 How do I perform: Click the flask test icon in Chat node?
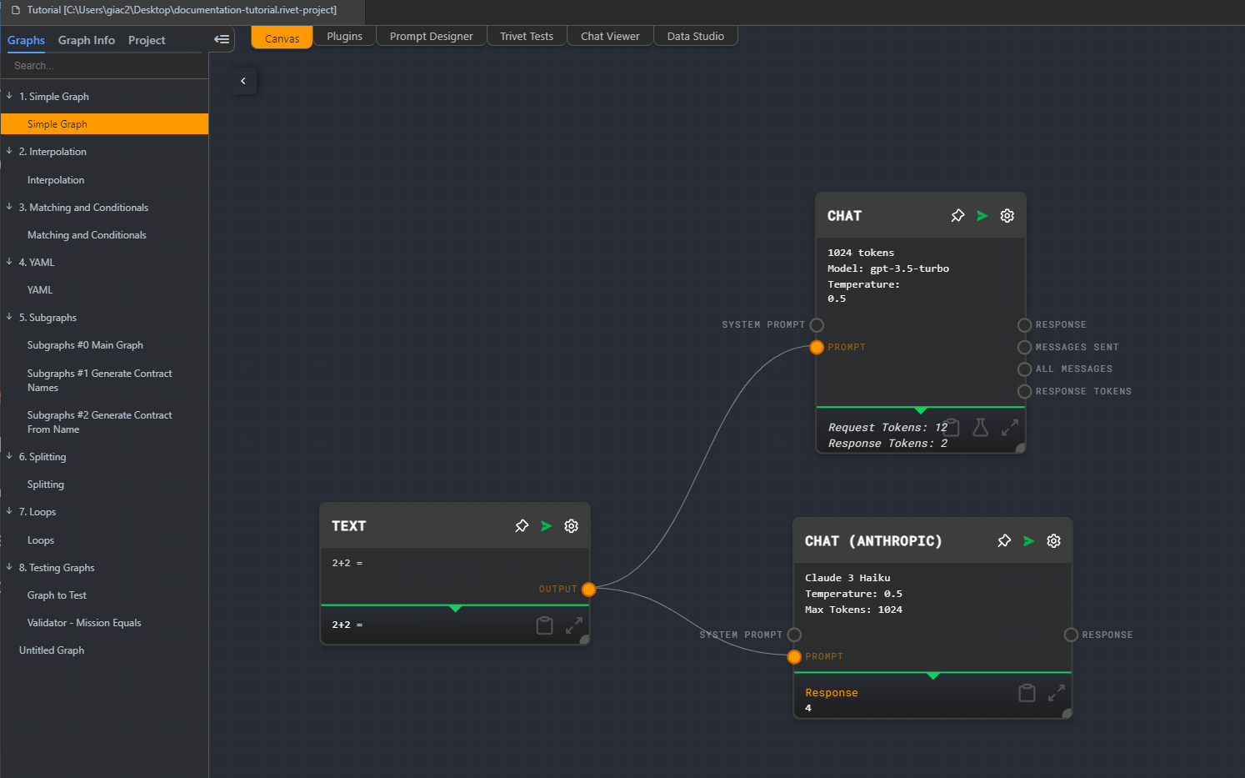click(x=980, y=428)
